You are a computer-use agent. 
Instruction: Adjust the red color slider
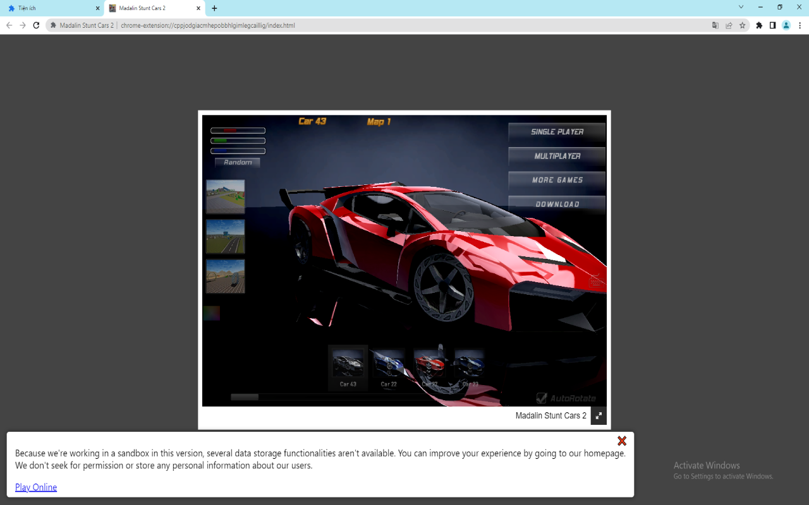(x=238, y=131)
